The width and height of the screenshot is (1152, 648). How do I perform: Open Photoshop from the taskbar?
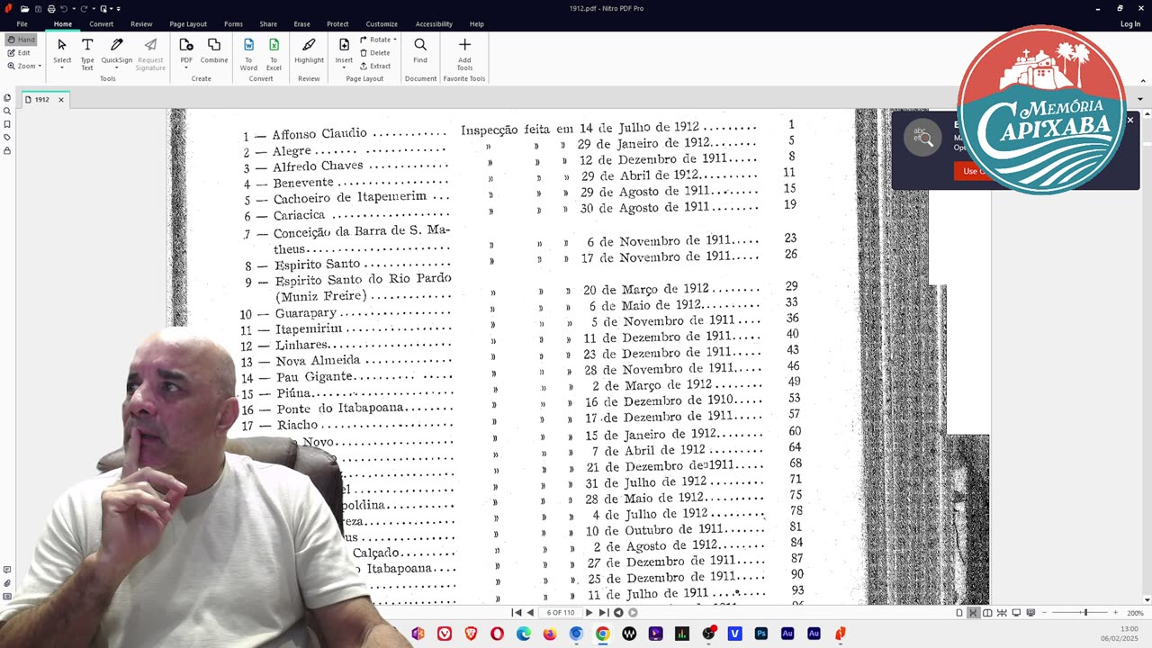coord(761,634)
